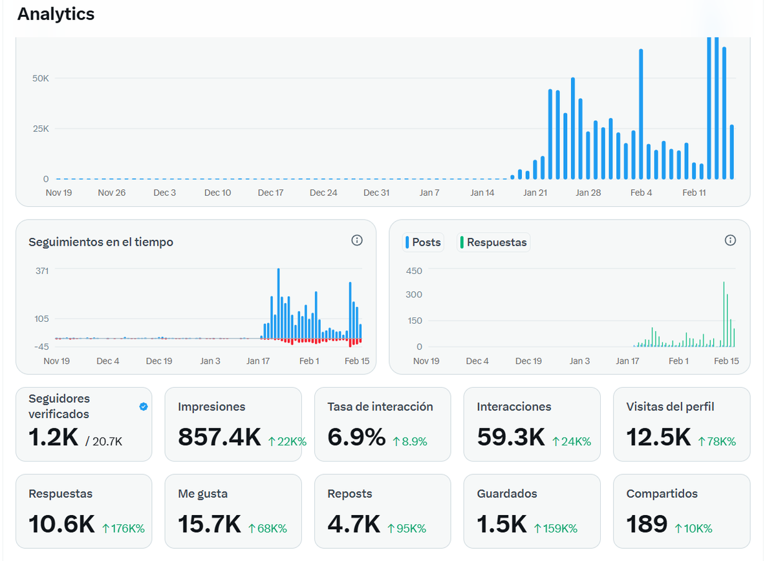Click the -45 axis label in follows chart
This screenshot has width=776, height=561.
[41, 347]
